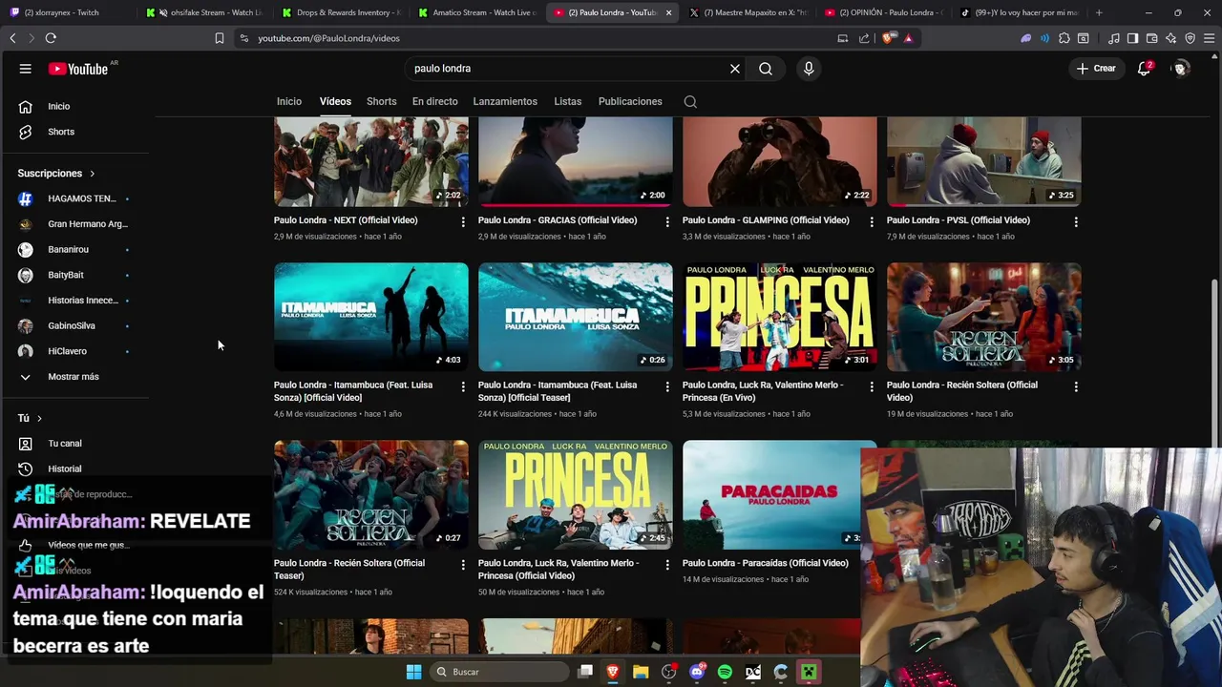Click the YouTube logo
The width and height of the screenshot is (1222, 687).
click(x=78, y=69)
